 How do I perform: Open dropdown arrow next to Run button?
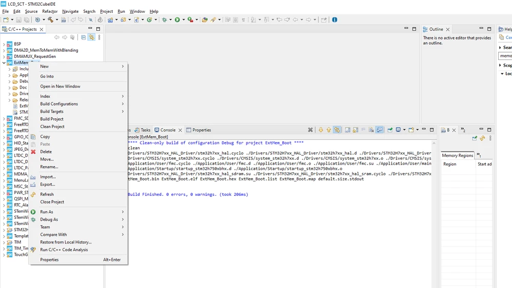[184, 20]
